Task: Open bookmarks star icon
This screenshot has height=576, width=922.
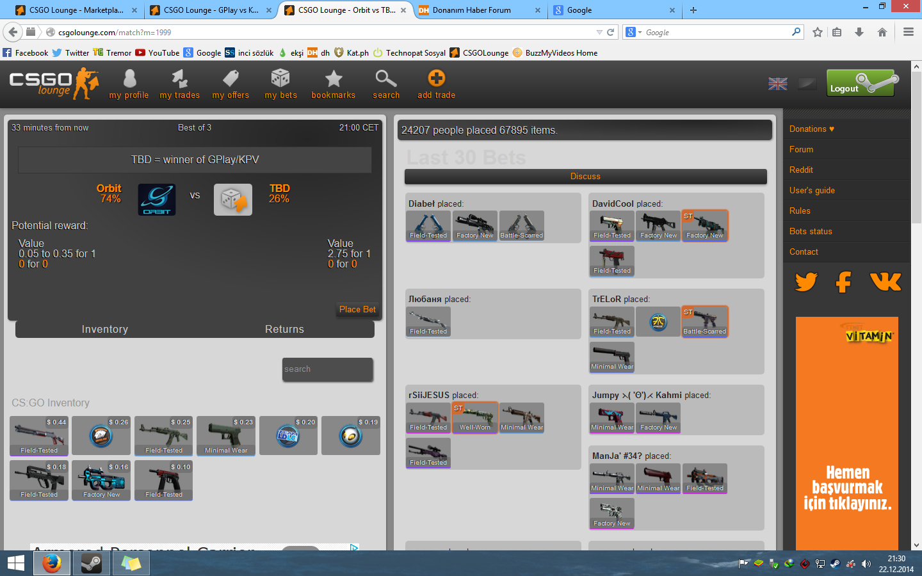Action: tap(334, 78)
